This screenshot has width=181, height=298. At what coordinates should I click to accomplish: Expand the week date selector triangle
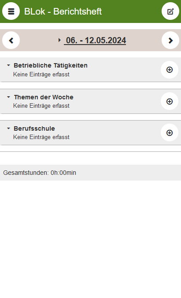coord(59,40)
